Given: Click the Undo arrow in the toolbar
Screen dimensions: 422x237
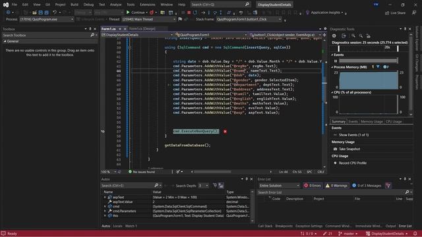Looking at the screenshot, I should (55, 13).
